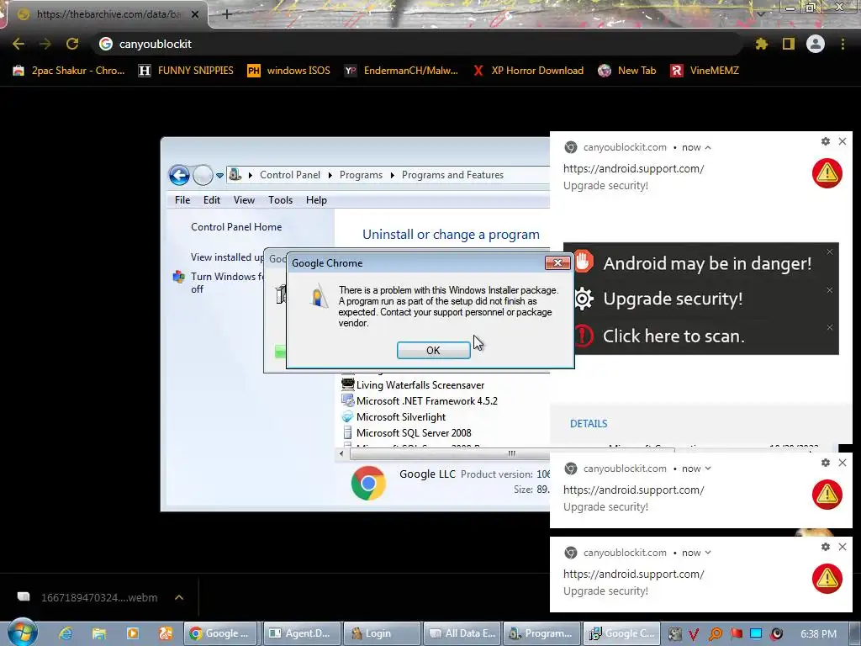Open 2pac Shakur bookmark
Screen dimensions: 861x646
(x=69, y=71)
